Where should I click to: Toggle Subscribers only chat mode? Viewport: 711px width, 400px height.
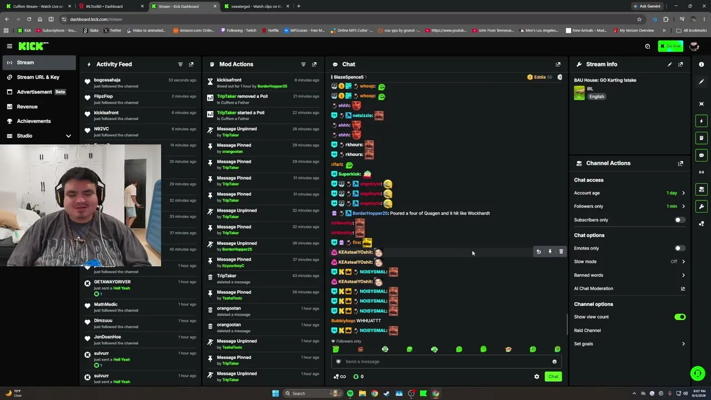680,220
